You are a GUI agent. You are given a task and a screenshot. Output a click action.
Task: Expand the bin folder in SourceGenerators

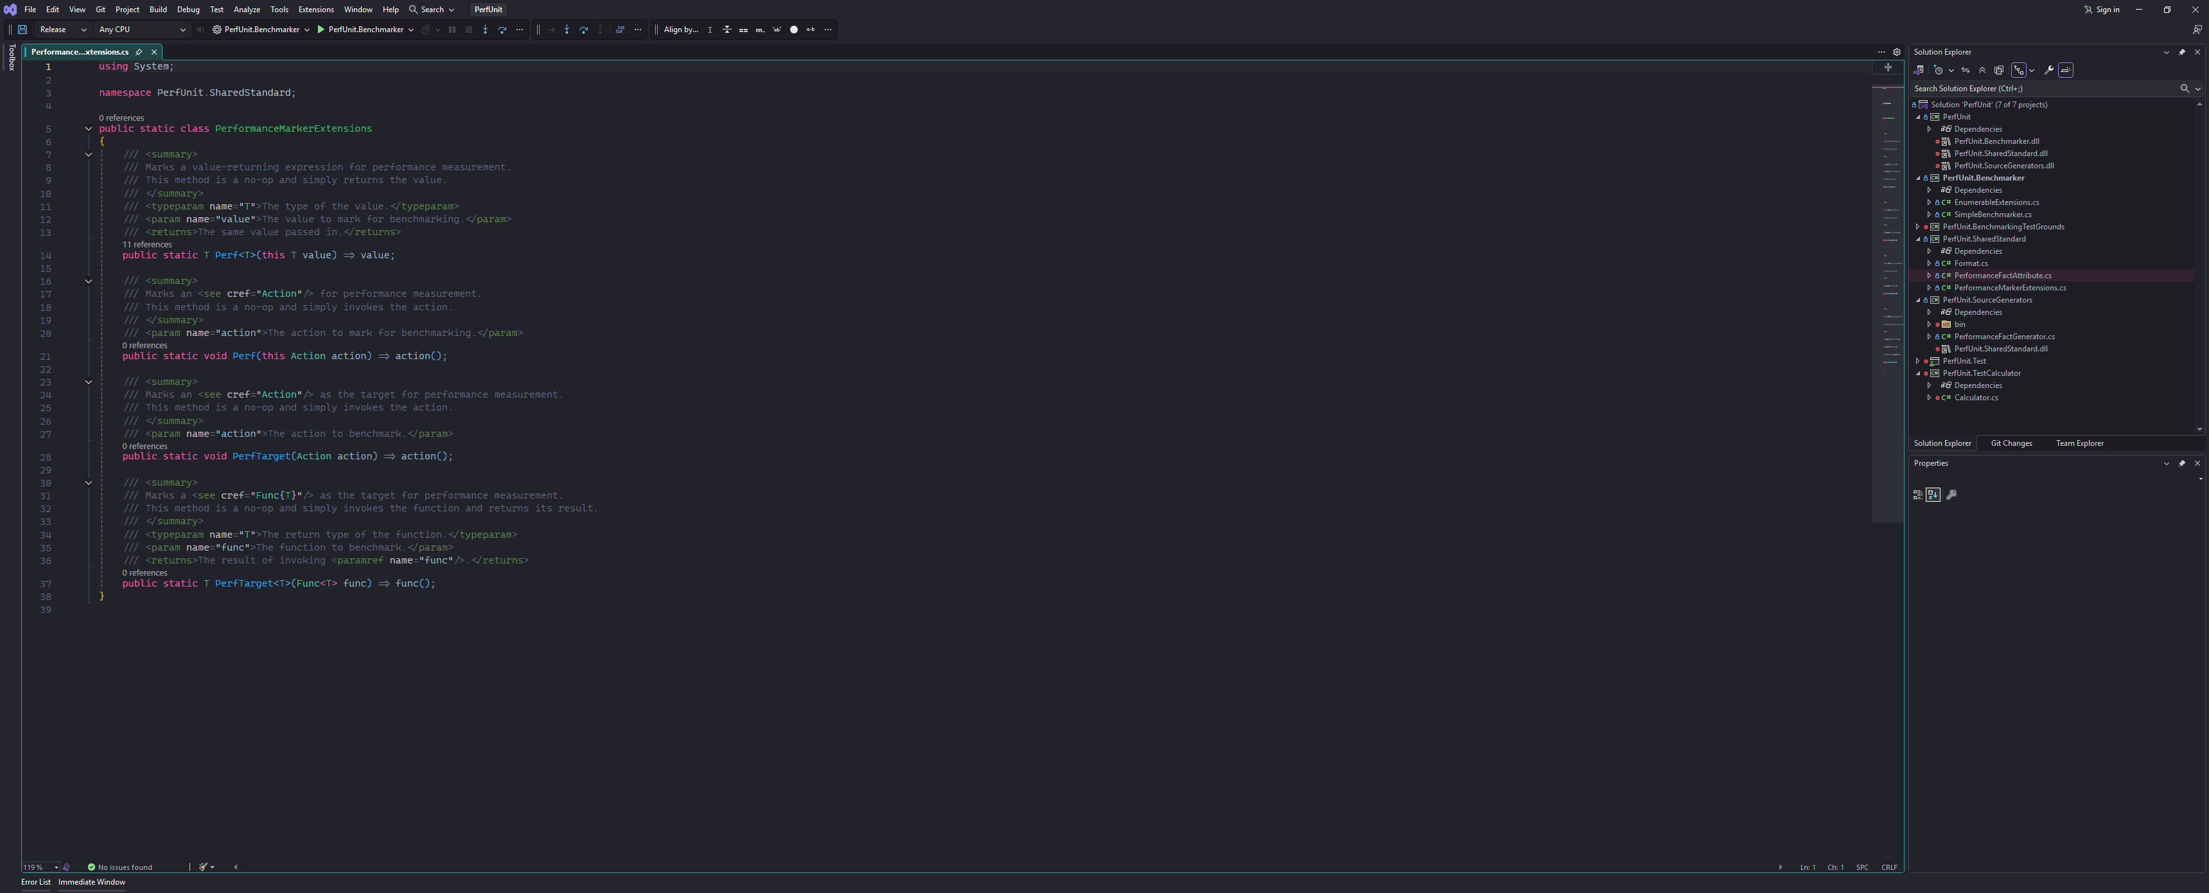1930,324
